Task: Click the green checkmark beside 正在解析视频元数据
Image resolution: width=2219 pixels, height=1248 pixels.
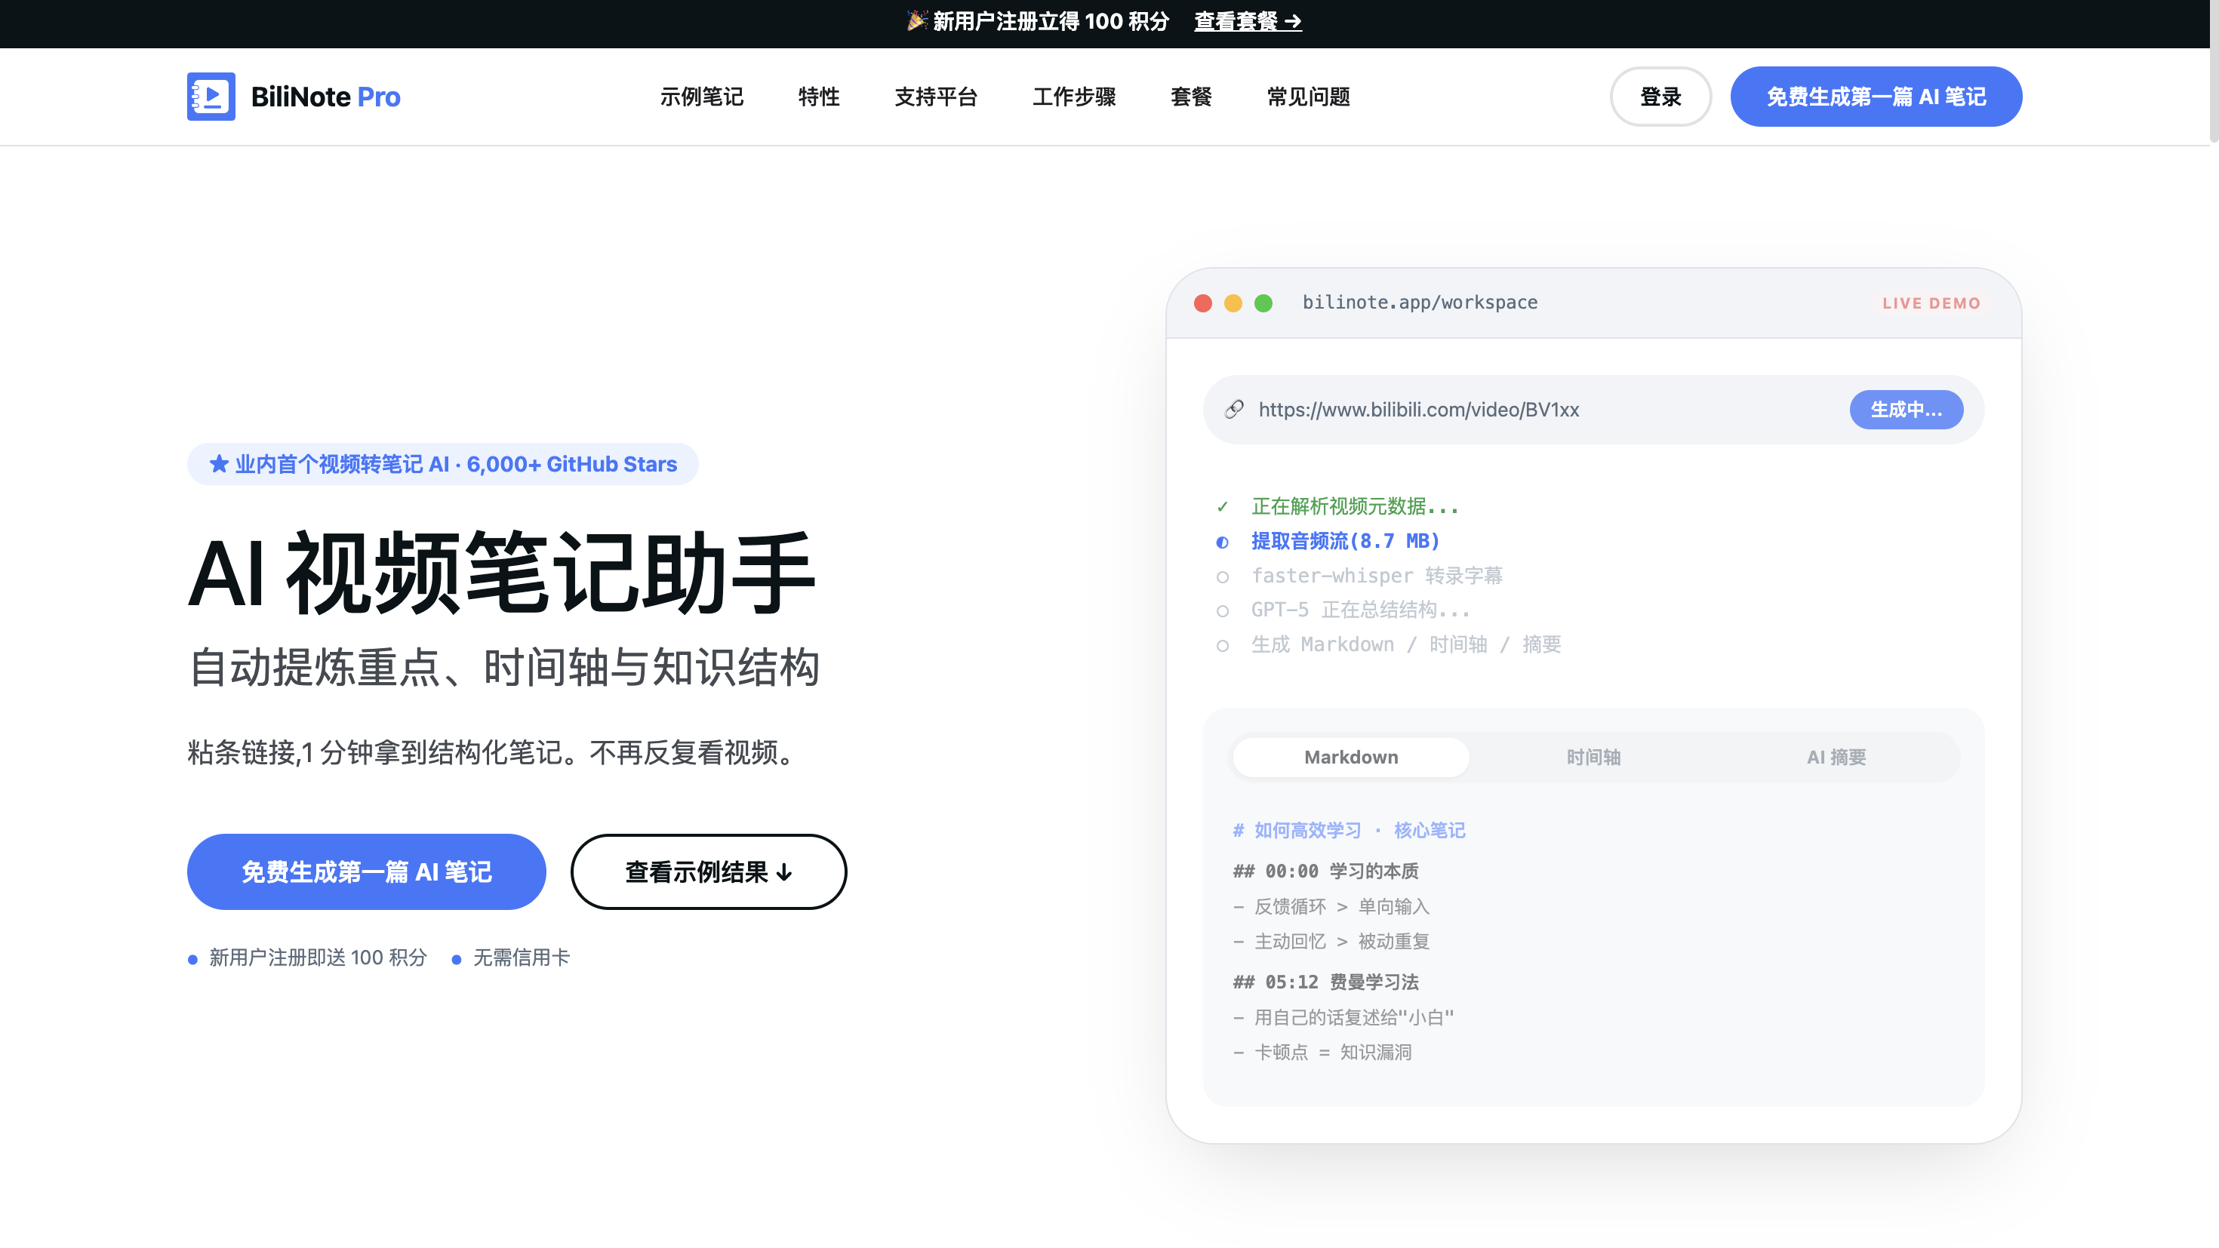Action: point(1223,506)
